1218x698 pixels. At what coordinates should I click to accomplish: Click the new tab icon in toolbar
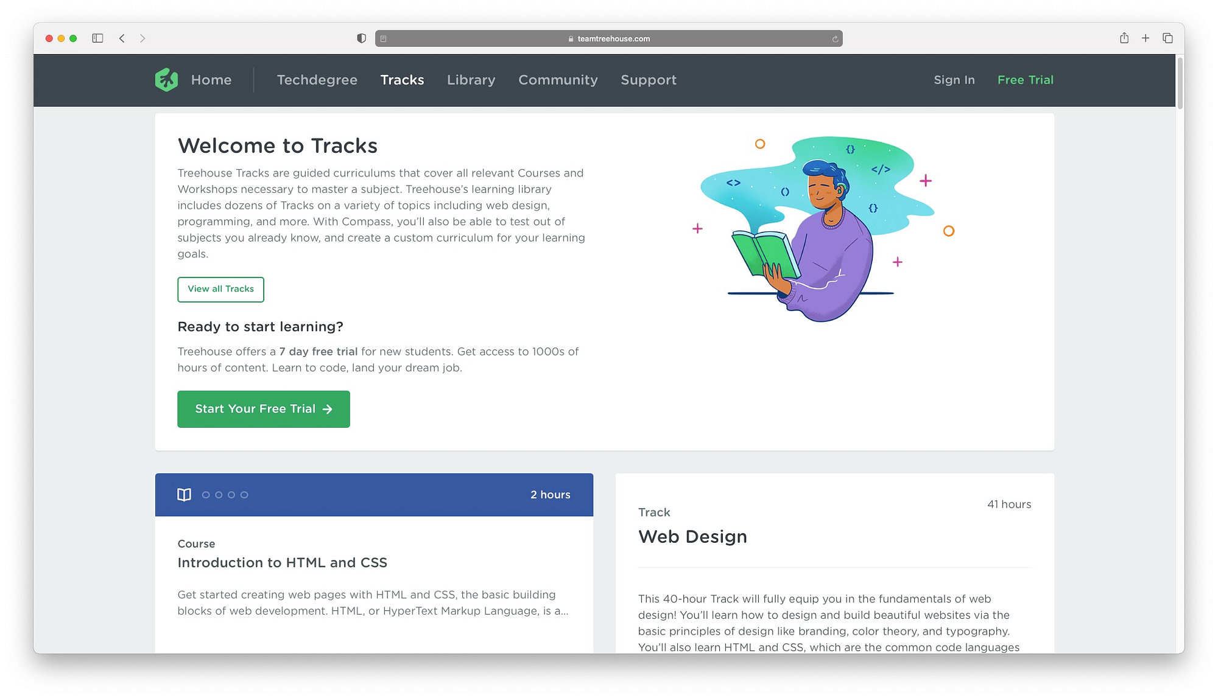(1146, 38)
